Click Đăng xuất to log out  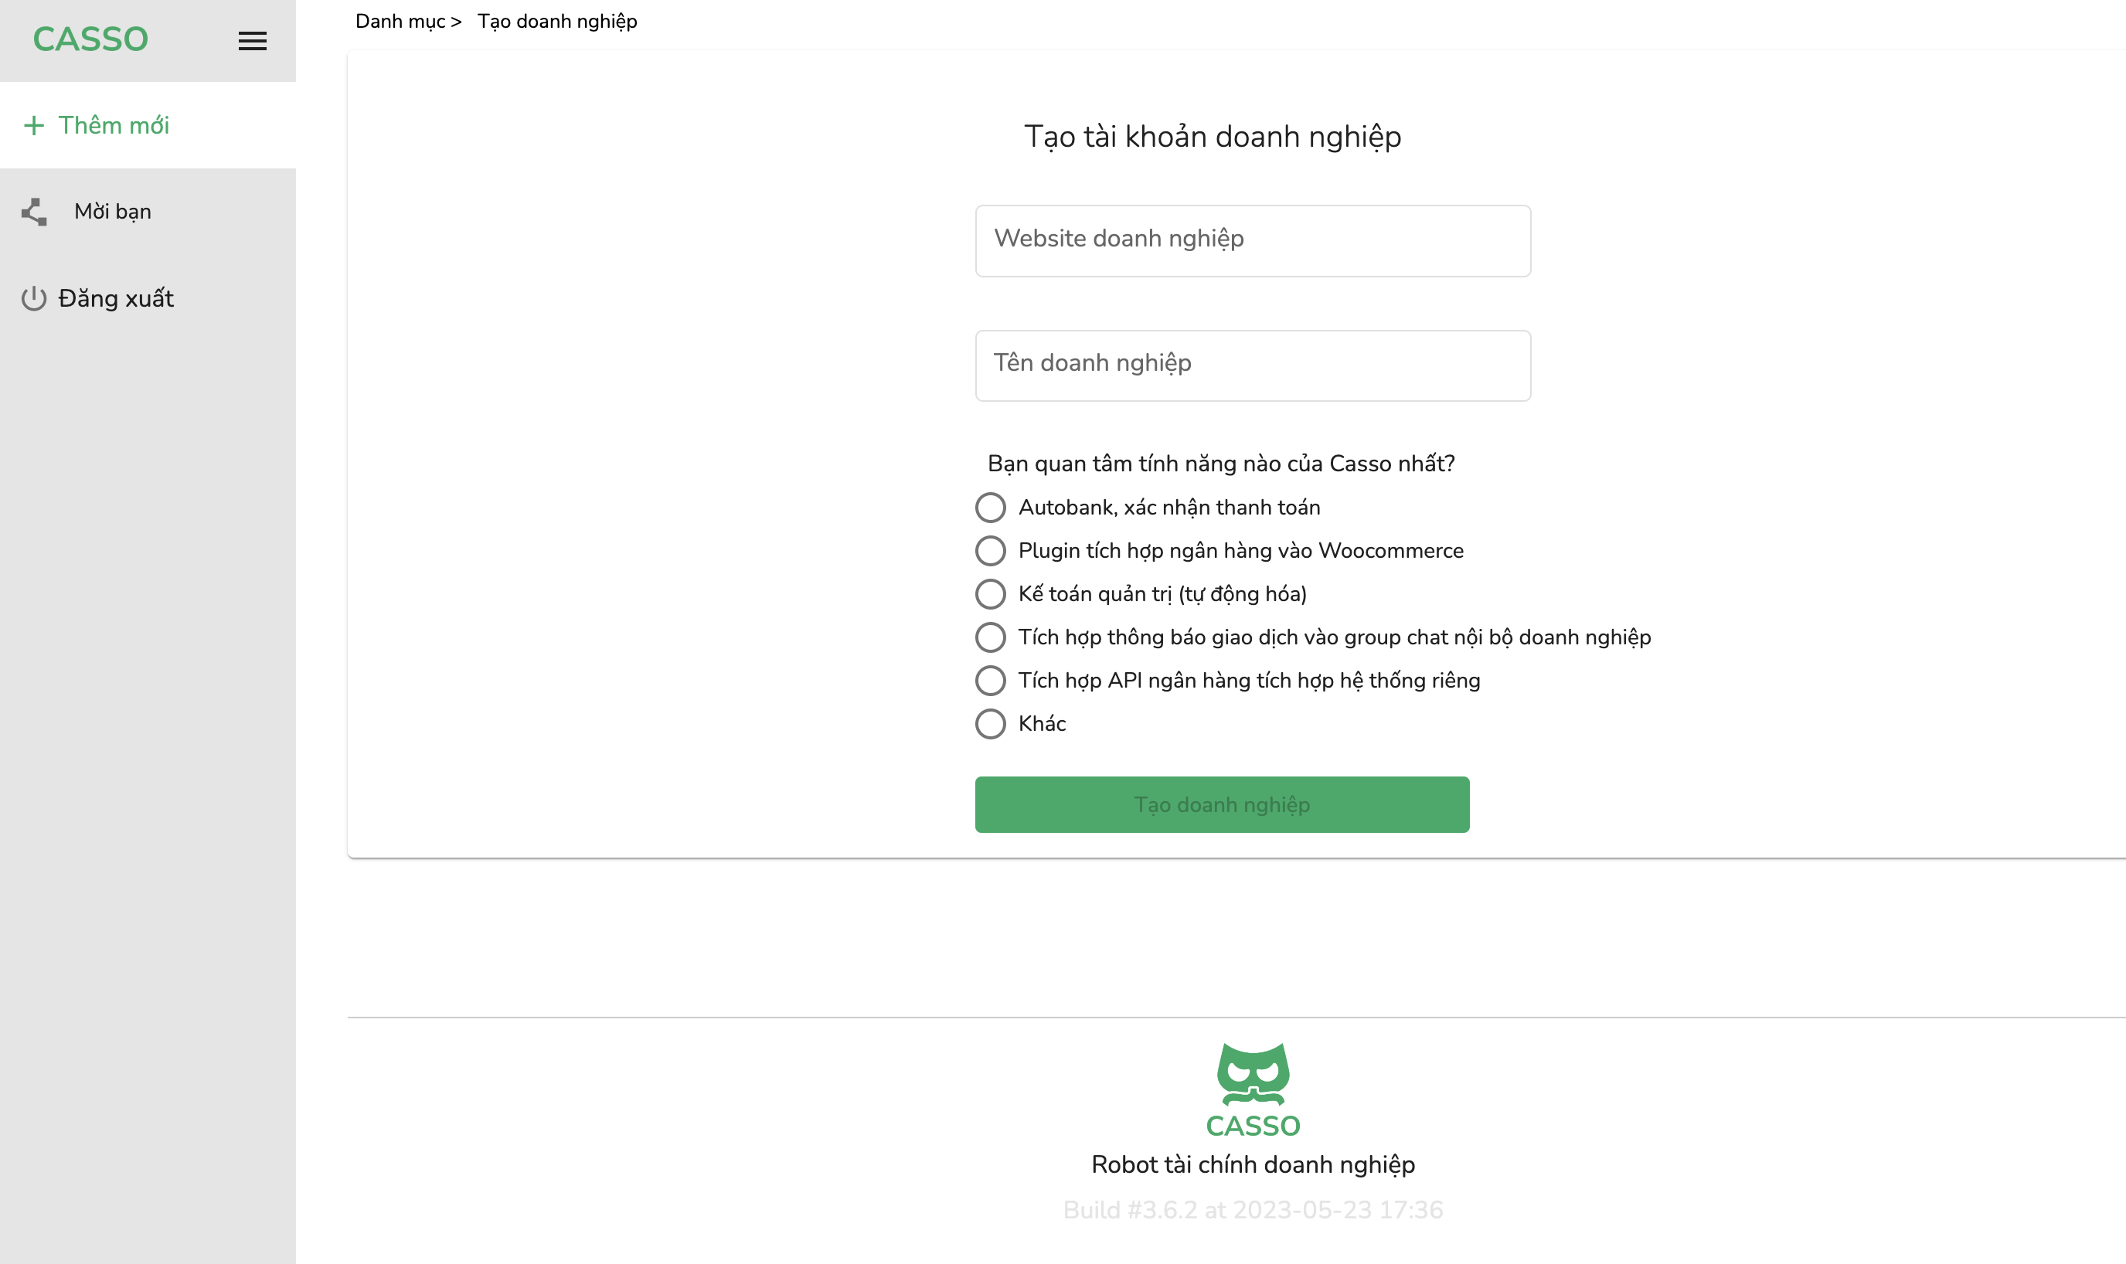pyautogui.click(x=116, y=299)
